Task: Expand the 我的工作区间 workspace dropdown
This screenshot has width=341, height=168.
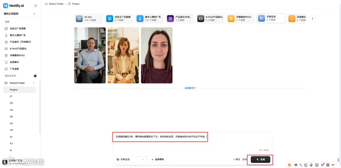Action: [19, 14]
